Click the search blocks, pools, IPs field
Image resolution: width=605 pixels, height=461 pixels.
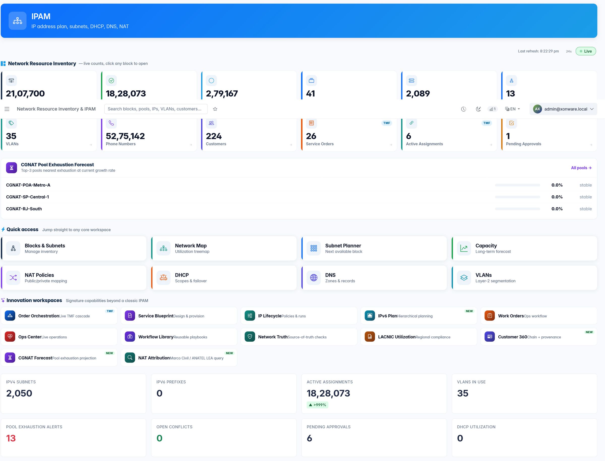[156, 109]
